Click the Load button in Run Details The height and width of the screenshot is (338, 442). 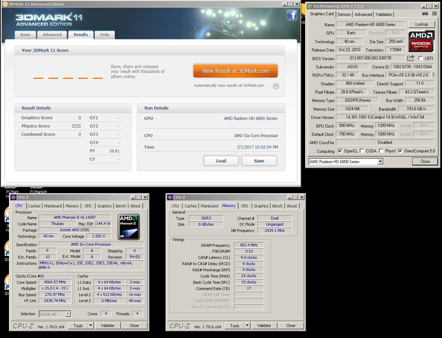tap(221, 161)
